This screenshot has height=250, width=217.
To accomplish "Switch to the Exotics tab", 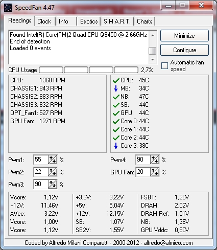I will pos(89,21).
